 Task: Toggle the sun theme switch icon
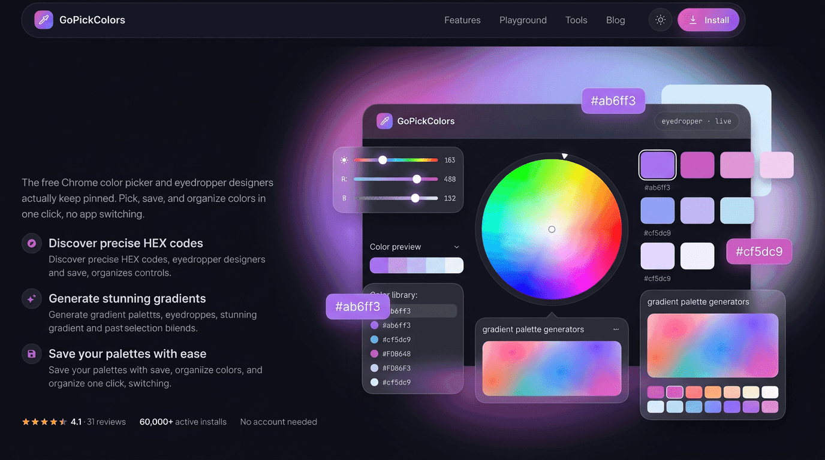point(660,20)
